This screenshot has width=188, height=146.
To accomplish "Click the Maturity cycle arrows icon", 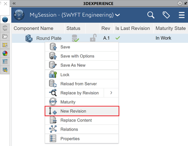I will 53,102.
